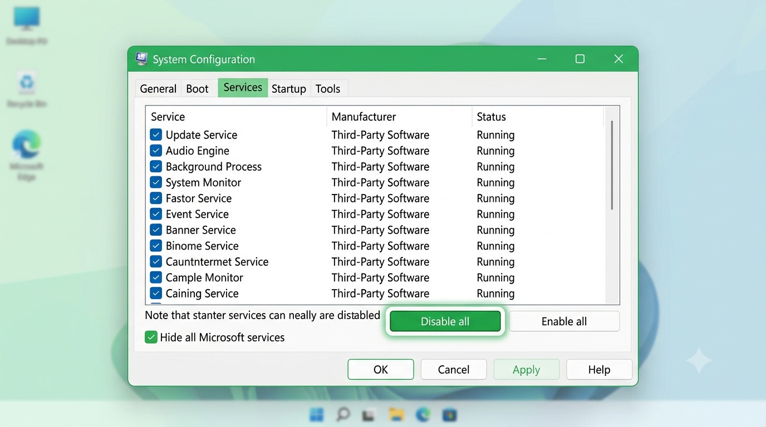This screenshot has width=766, height=427.
Task: Uncheck the Audio Engine checkbox
Action: point(156,151)
